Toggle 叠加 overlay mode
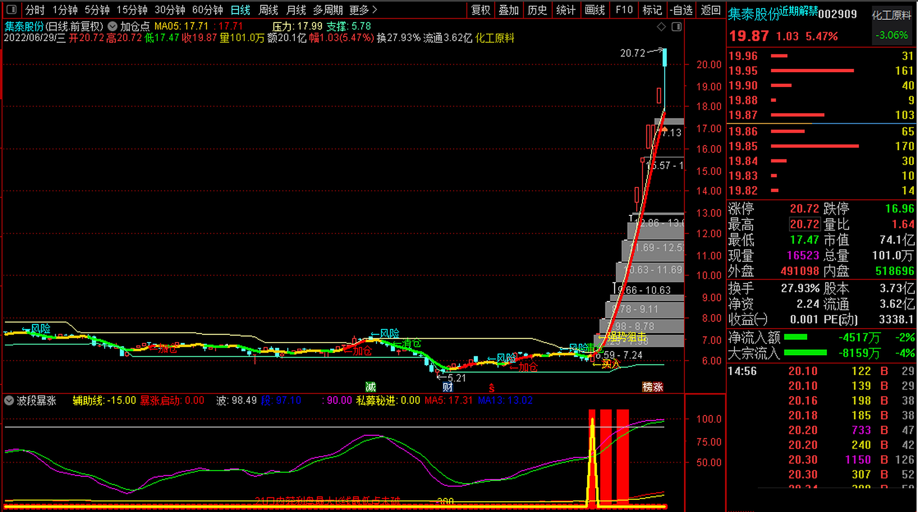This screenshot has width=918, height=512. click(x=508, y=10)
